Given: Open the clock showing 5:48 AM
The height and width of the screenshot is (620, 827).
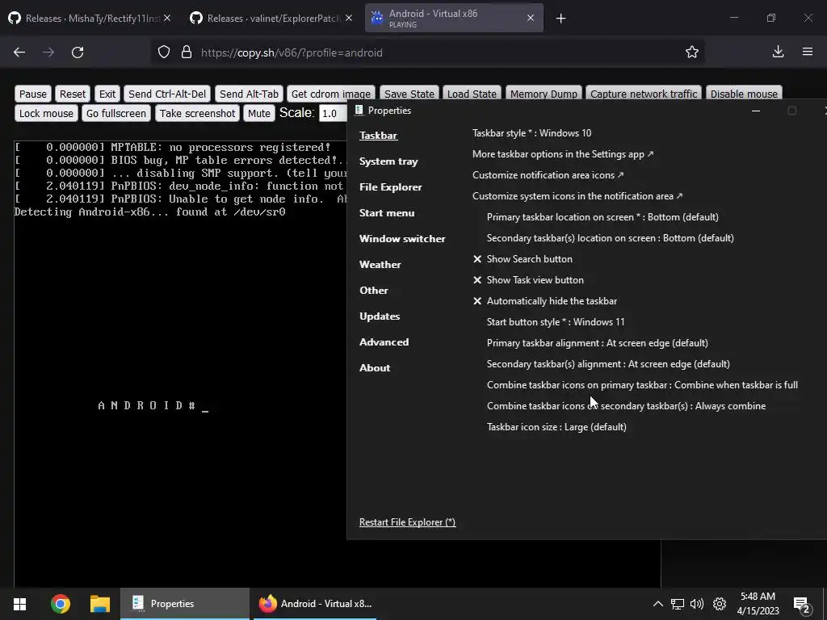Looking at the screenshot, I should 758,604.
